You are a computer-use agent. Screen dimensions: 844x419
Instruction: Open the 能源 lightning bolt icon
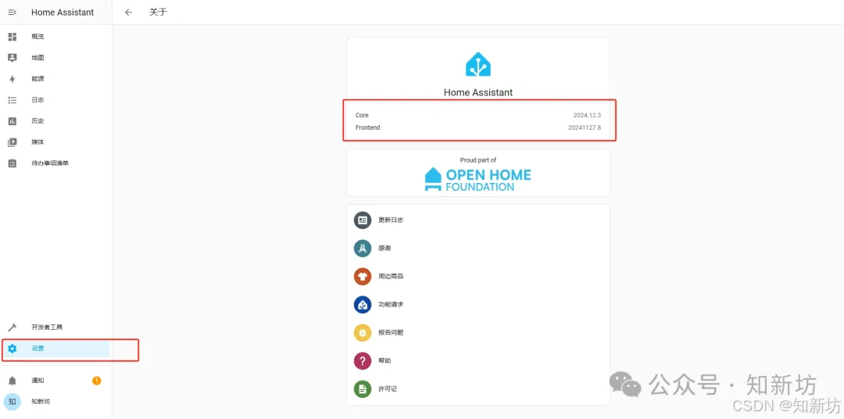click(13, 79)
